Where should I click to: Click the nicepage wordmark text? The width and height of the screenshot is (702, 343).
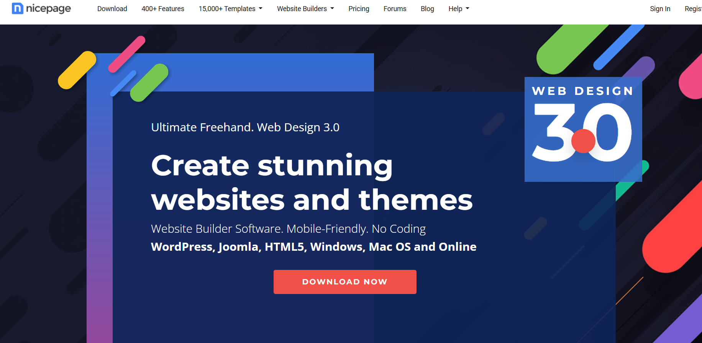(x=48, y=9)
